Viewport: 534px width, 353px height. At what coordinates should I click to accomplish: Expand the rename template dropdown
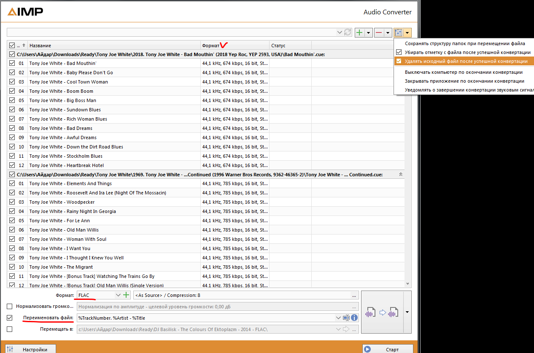point(338,318)
